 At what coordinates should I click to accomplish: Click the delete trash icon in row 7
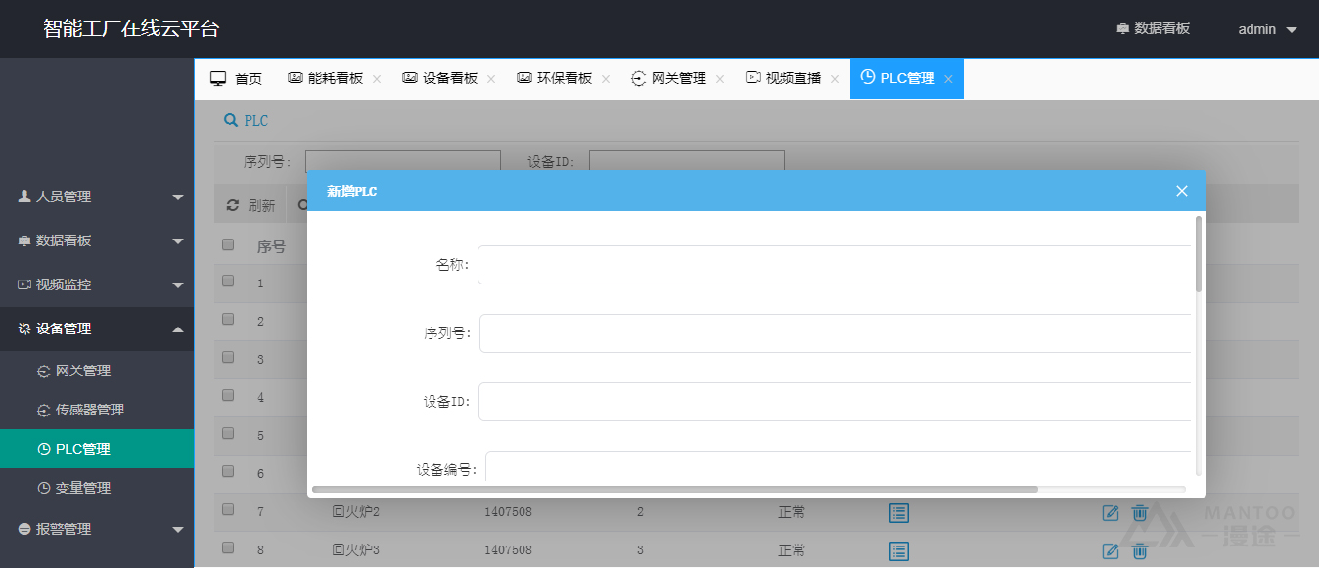tap(1139, 512)
